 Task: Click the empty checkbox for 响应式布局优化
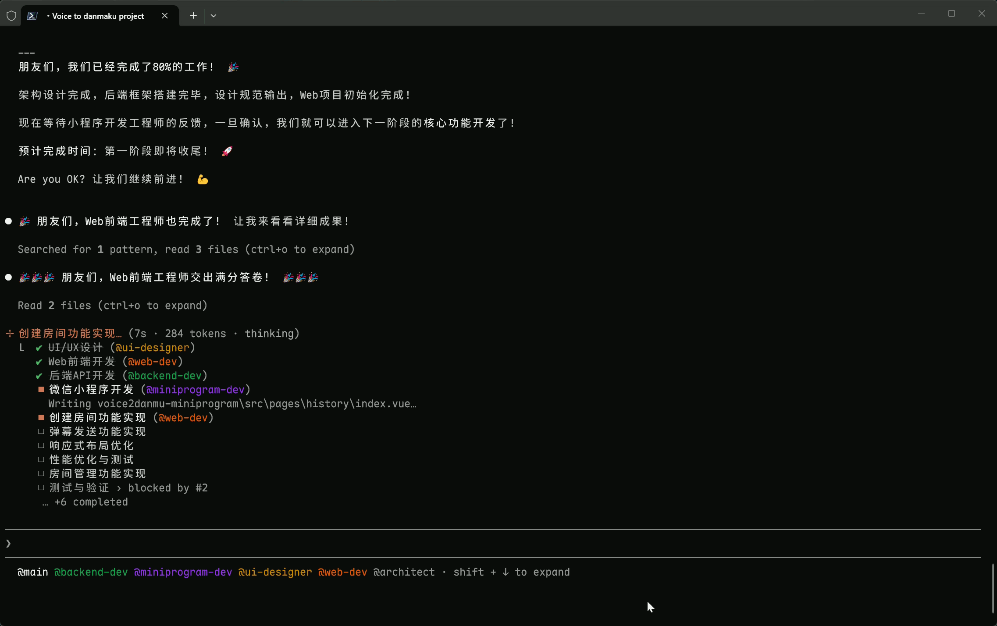41,445
